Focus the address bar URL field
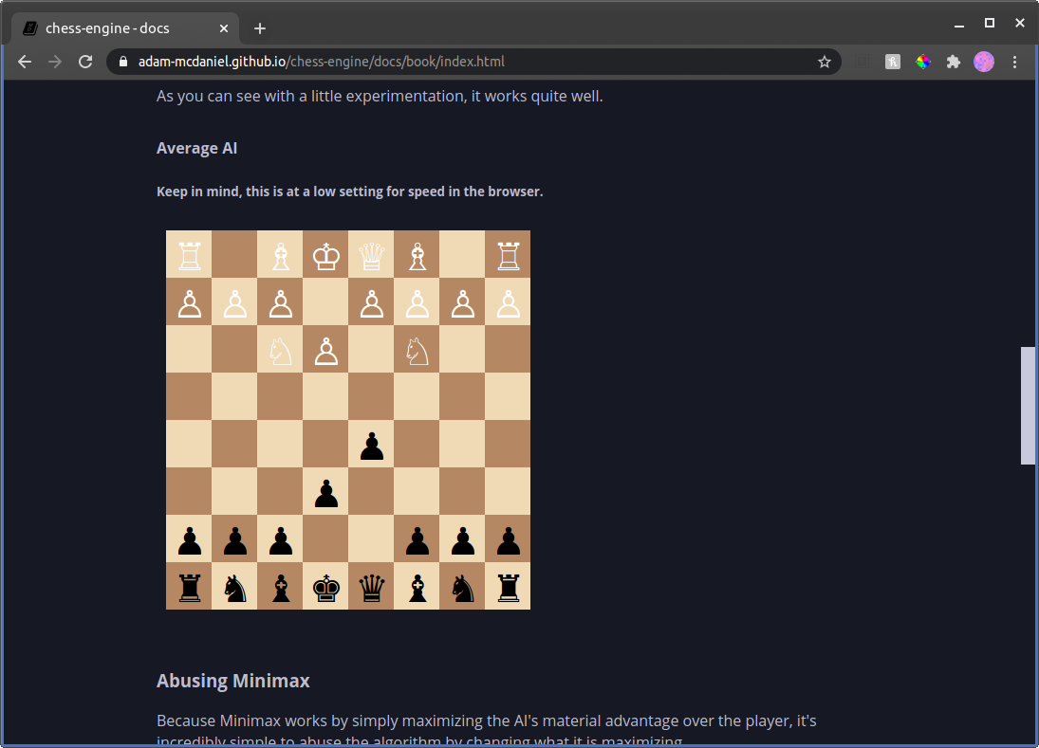The width and height of the screenshot is (1039, 748). click(x=473, y=62)
